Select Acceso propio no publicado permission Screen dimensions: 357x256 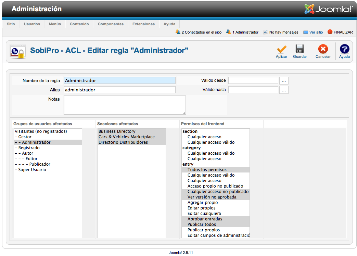215,186
